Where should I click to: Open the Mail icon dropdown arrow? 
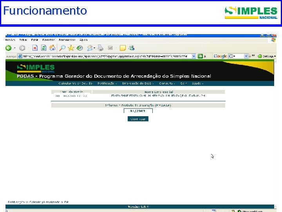pyautogui.click(x=94, y=48)
